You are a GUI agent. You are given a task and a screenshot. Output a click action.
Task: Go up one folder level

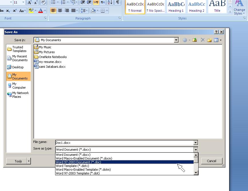(x=195, y=40)
